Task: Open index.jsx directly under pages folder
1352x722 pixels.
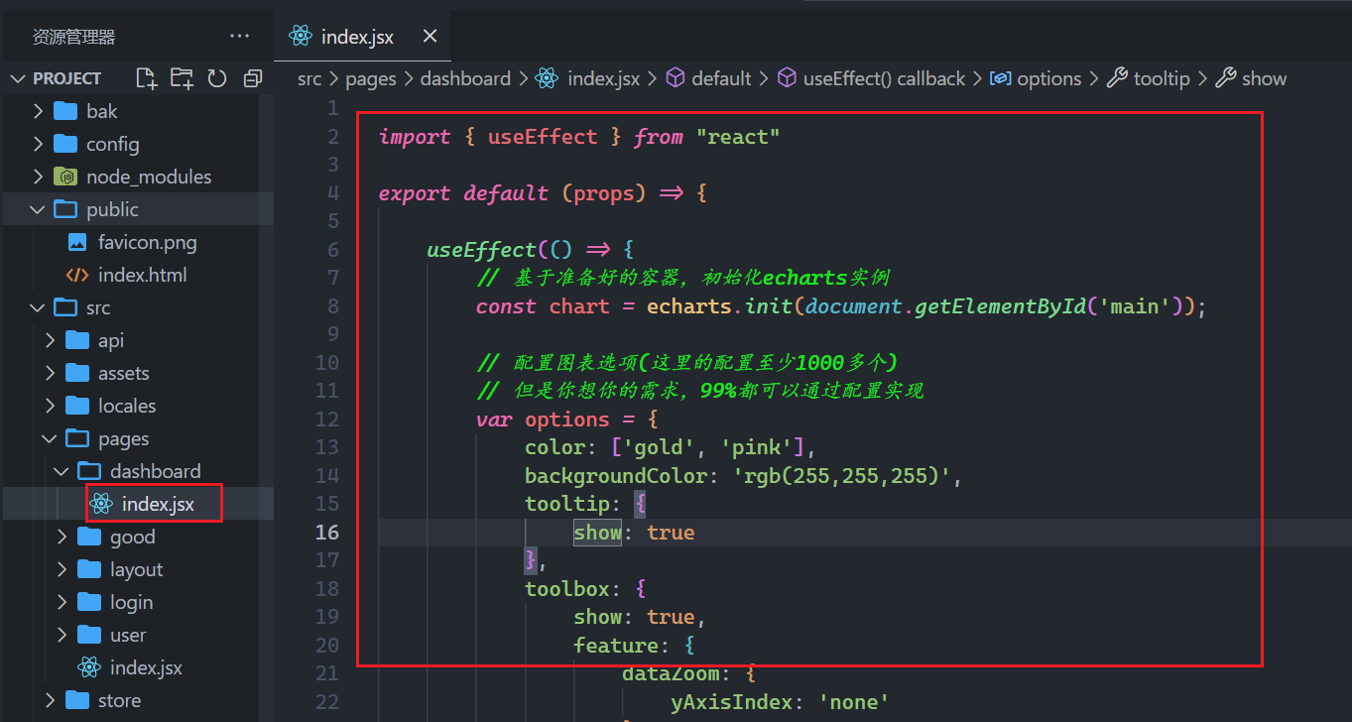Action: (x=146, y=667)
